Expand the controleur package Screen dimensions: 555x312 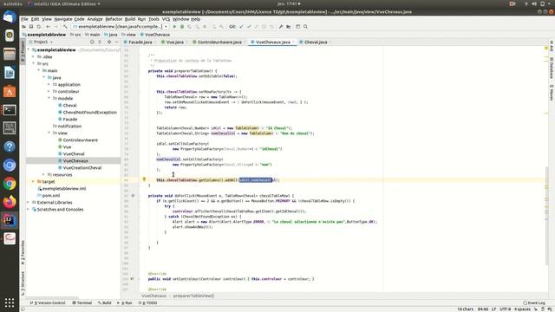[x=49, y=91]
